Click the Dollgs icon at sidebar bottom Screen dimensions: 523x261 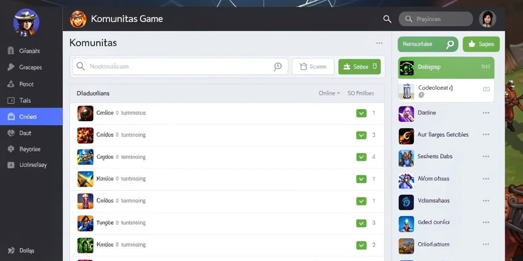click(x=11, y=250)
